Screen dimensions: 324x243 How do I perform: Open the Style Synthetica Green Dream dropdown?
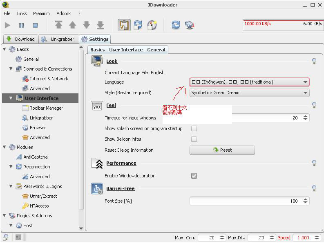click(x=249, y=93)
